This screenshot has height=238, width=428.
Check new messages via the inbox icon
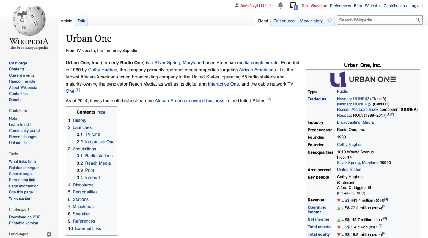coord(293,5)
